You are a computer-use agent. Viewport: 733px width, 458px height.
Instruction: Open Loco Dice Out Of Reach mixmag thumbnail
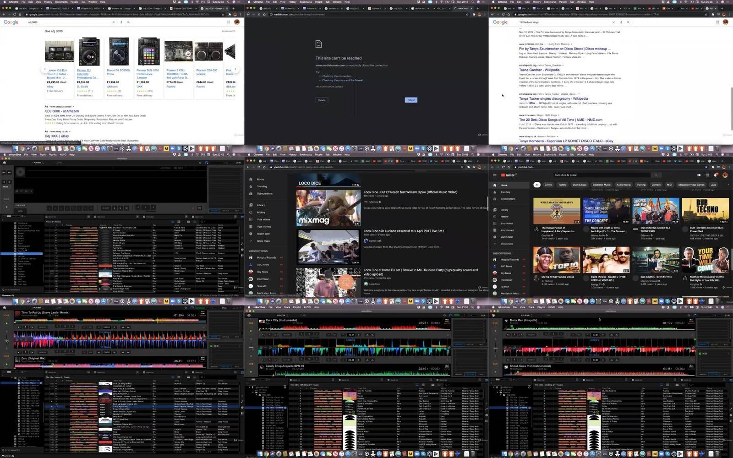tap(328, 208)
